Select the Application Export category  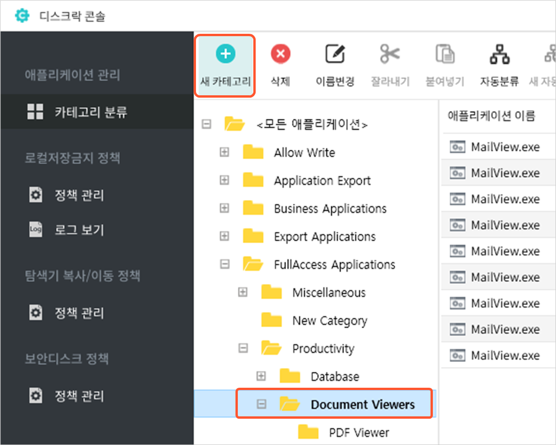coord(322,181)
